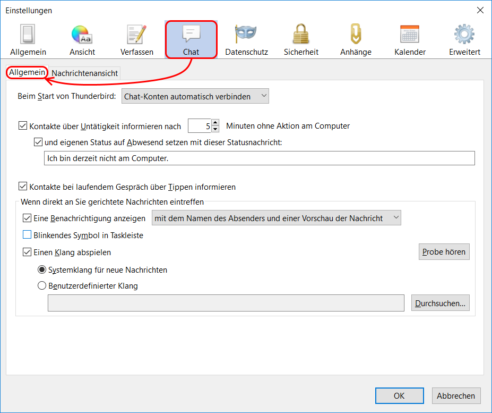Screen dimensions: 492x413
Task: Open the Verfassen pencil category
Action: click(x=137, y=40)
